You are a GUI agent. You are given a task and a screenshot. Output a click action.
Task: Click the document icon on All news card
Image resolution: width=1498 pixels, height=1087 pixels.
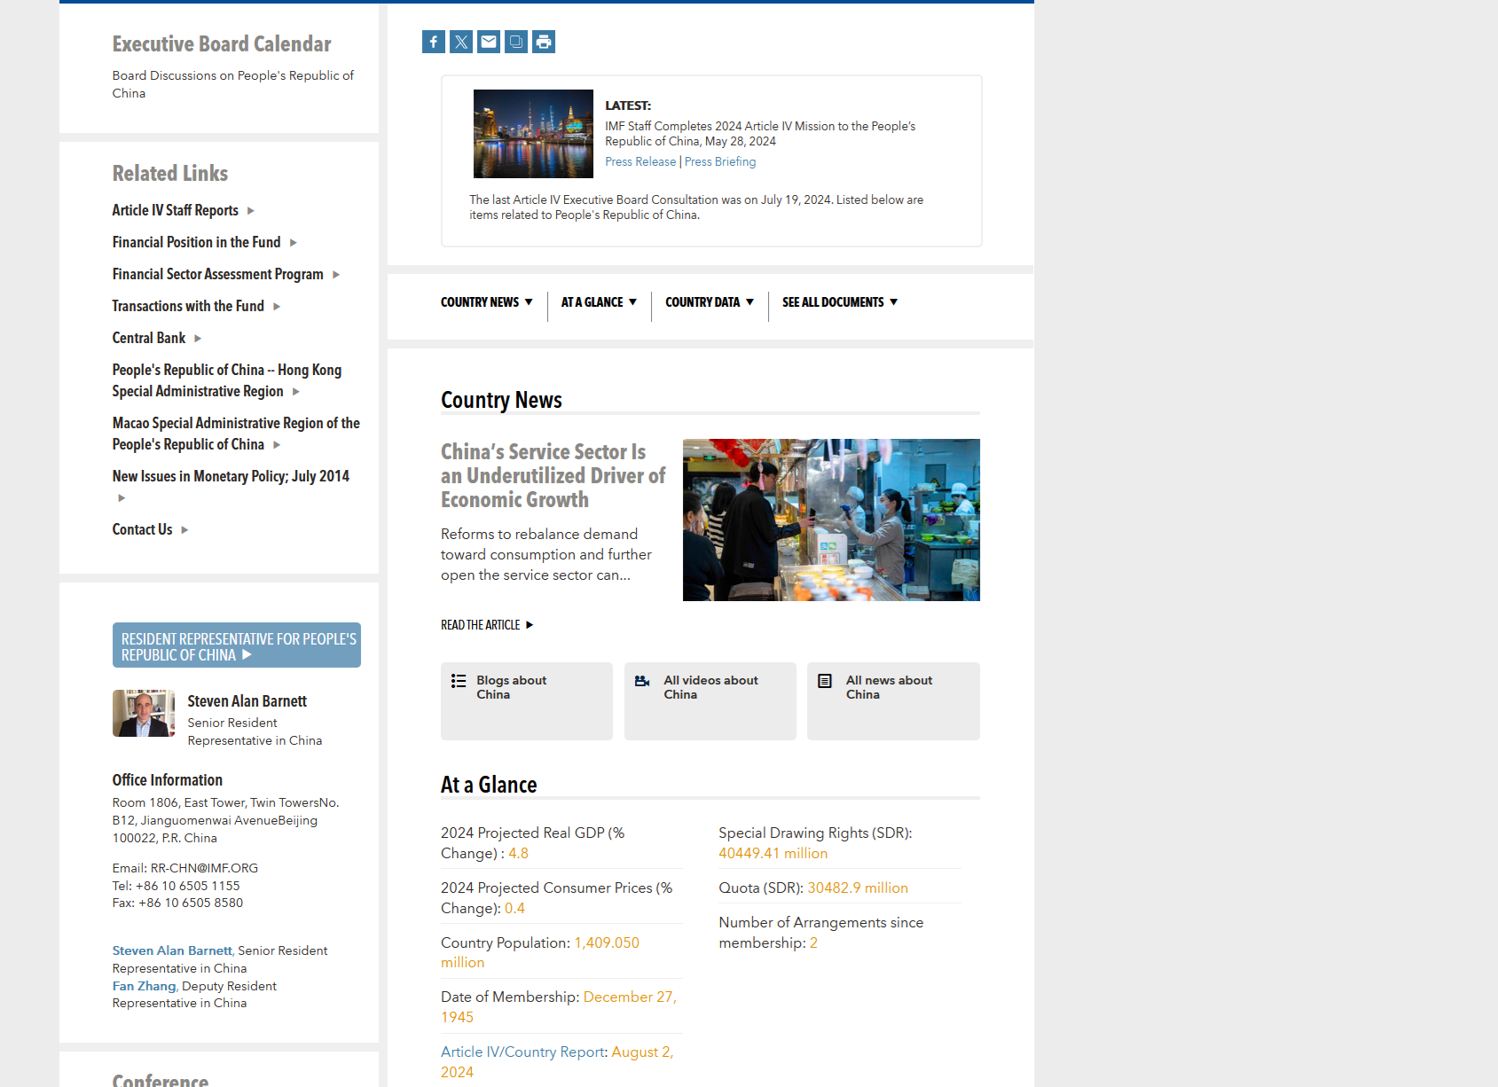[x=825, y=681]
